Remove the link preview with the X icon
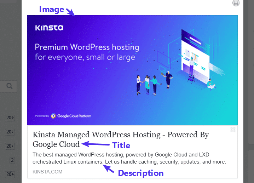The height and width of the screenshot is (183, 254). click(x=233, y=130)
